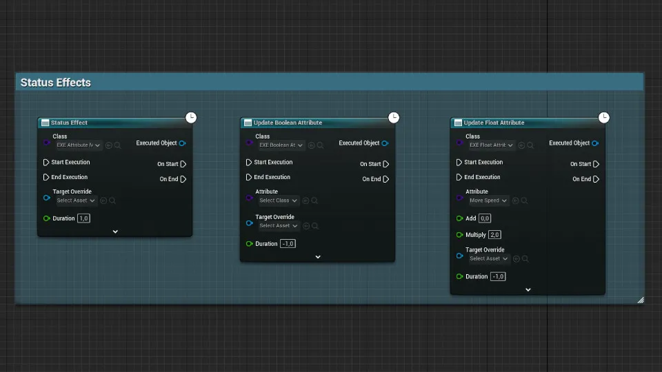Open EXE Boolean class dropdown
The image size is (662, 372).
click(281, 145)
